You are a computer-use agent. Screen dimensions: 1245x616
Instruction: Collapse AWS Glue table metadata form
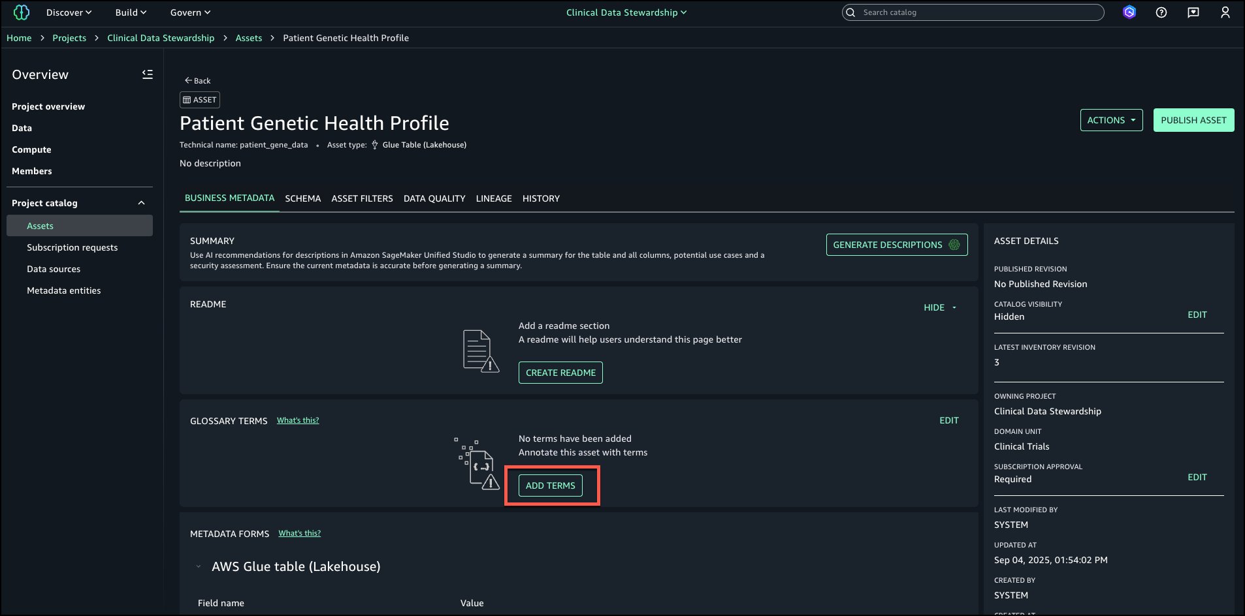point(199,566)
